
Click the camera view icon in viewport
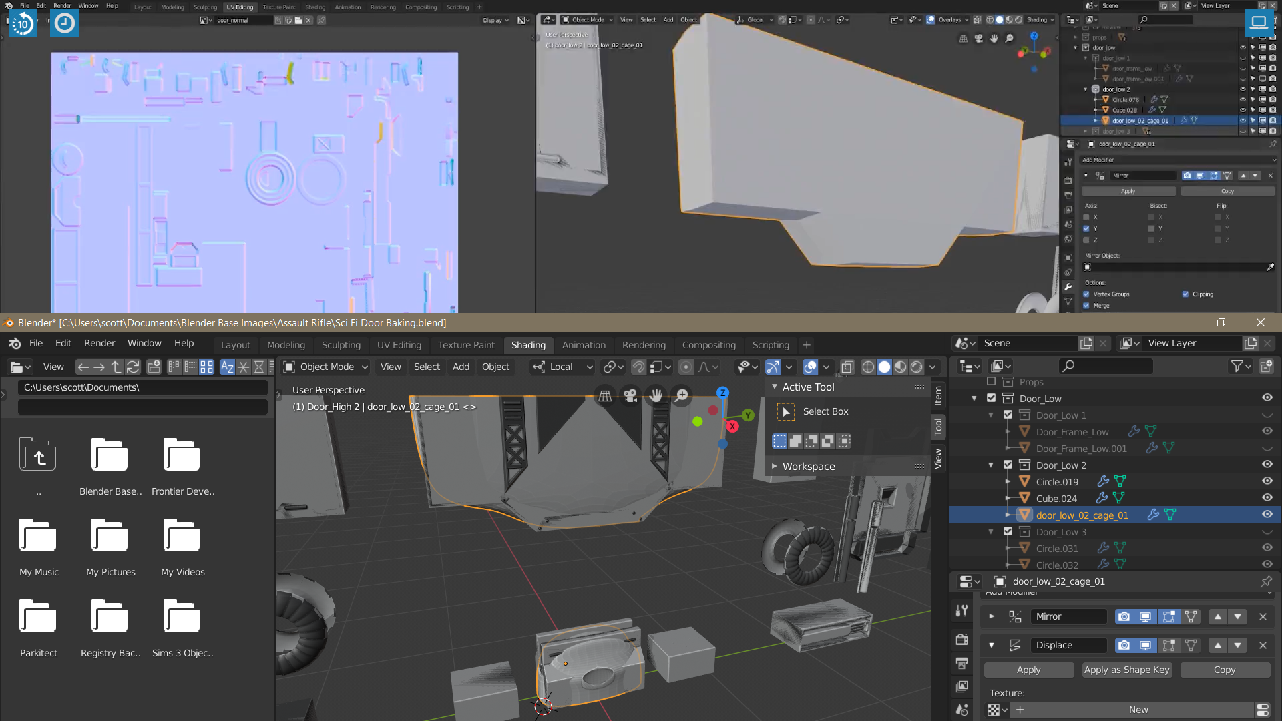point(630,395)
